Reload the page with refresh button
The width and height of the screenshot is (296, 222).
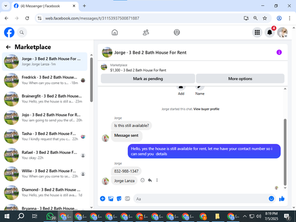pyautogui.click(x=27, y=18)
